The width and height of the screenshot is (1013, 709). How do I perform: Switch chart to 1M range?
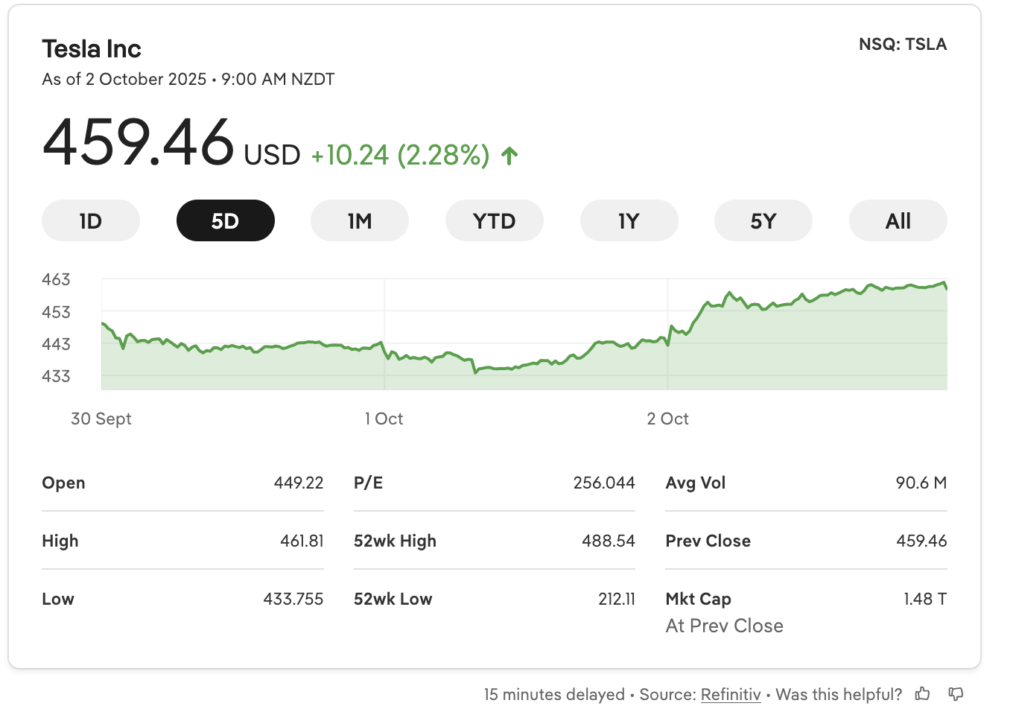pyautogui.click(x=360, y=221)
